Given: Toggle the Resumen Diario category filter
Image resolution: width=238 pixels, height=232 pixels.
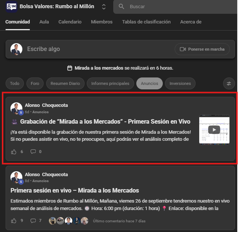Looking at the screenshot, I should point(65,83).
